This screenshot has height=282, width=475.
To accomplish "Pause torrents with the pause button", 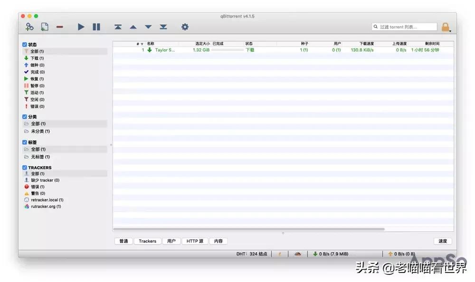I will pyautogui.click(x=96, y=27).
